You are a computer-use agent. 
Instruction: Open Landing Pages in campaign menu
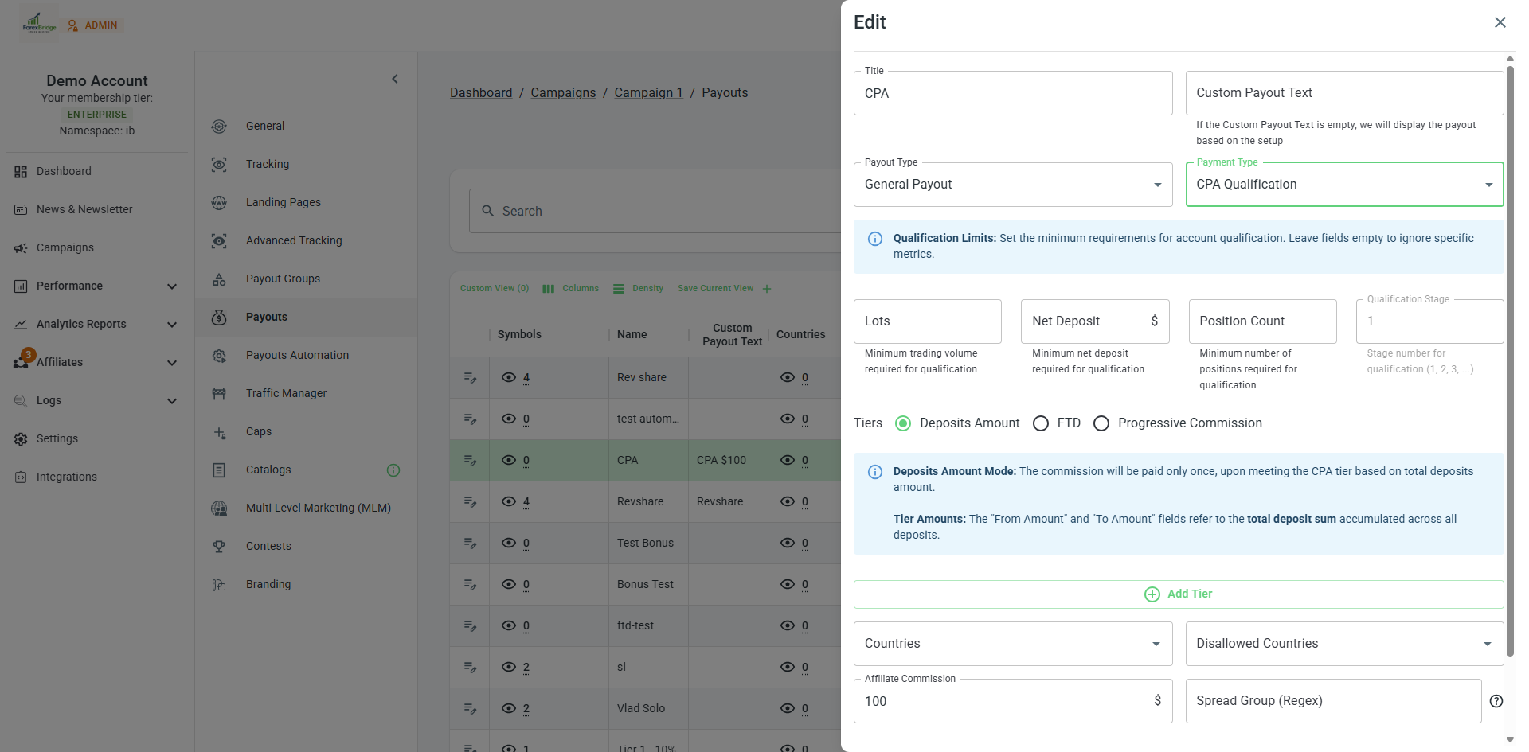coord(283,203)
